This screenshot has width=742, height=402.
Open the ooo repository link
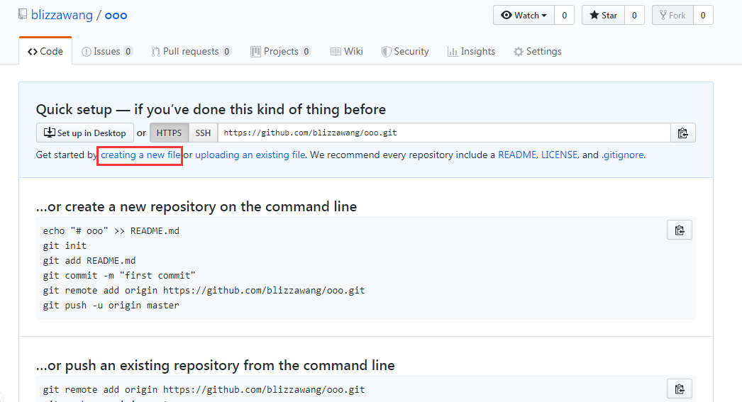coord(116,15)
